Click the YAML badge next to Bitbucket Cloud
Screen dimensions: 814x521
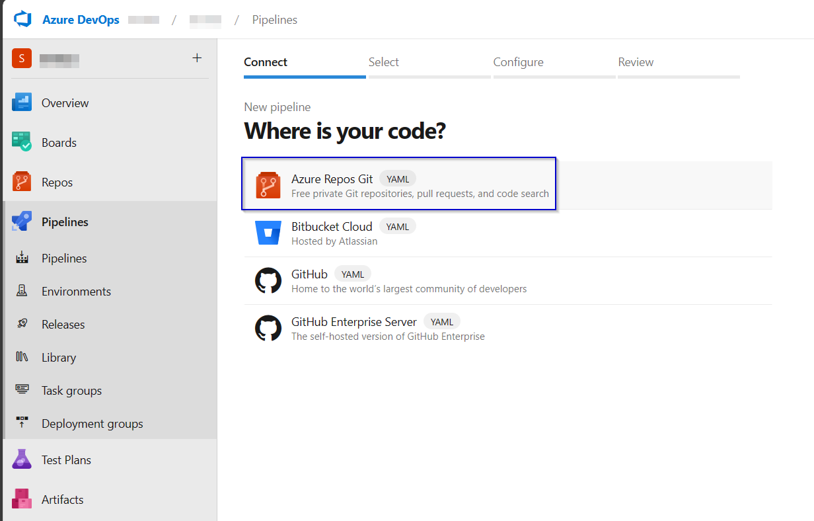398,227
